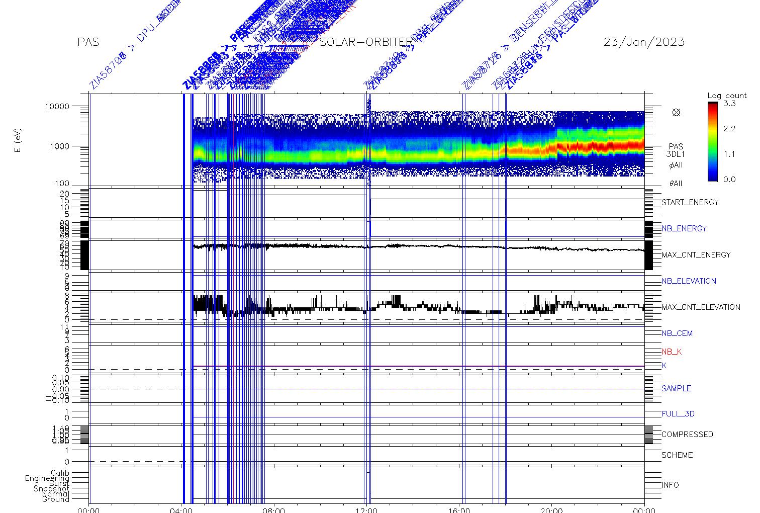
Task: Click the FULL_3D panel label
Action: (x=678, y=414)
